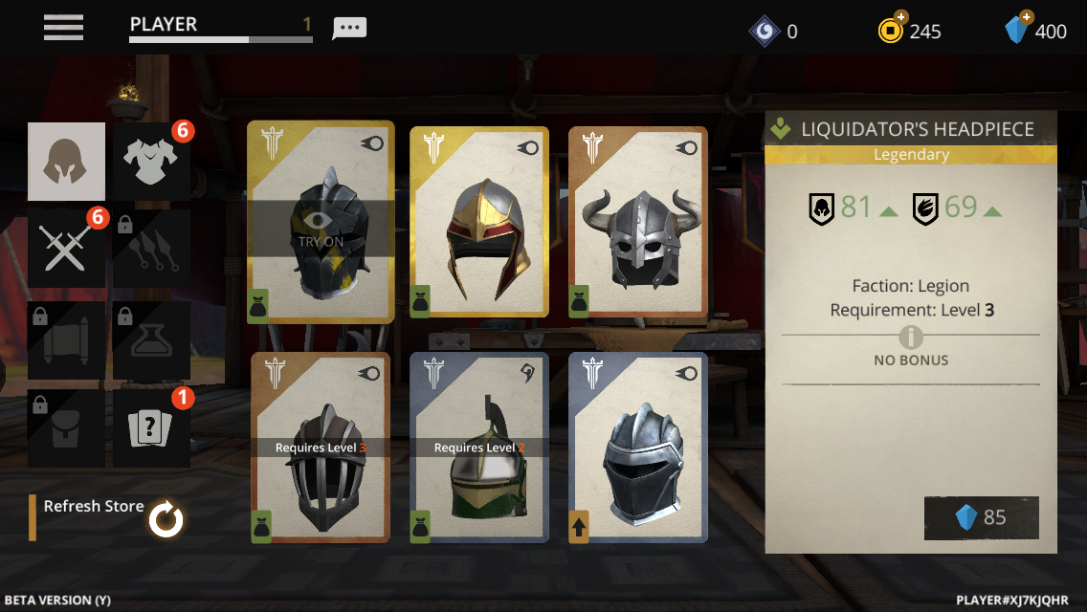
Task: Open the crossed swords weapons category
Action: pos(67,248)
